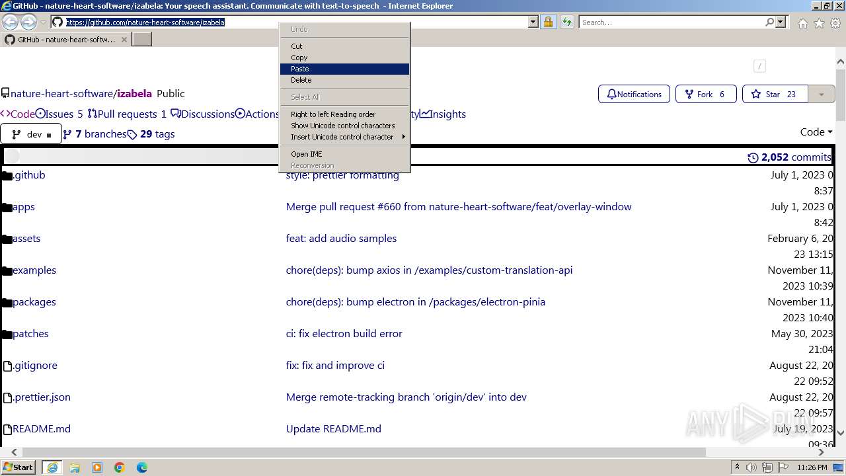This screenshot has width=846, height=476.
Task: Refresh the page with the green arrows icon
Action: [x=567, y=22]
